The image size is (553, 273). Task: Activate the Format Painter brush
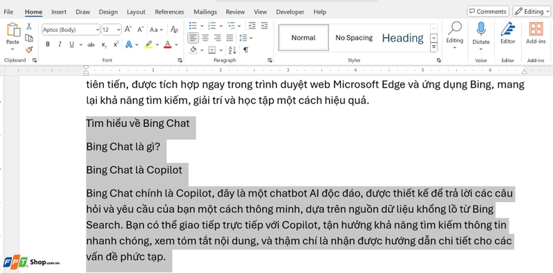point(29,50)
